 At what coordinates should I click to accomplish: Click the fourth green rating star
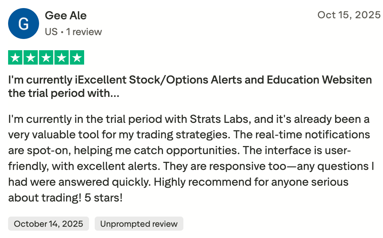pos(62,58)
